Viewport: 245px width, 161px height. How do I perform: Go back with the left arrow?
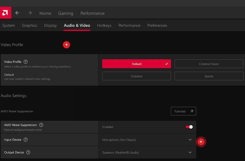click(x=17, y=13)
